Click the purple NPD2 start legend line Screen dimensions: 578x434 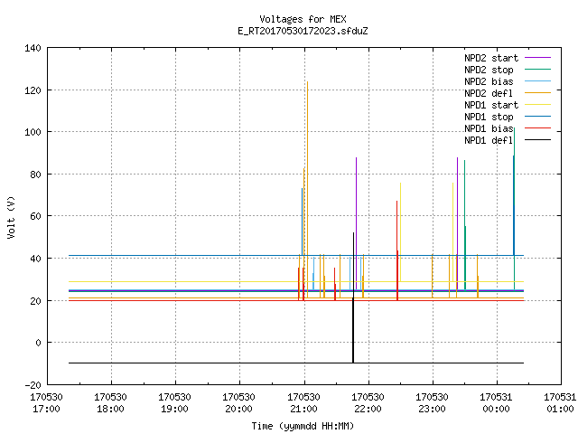coord(538,58)
